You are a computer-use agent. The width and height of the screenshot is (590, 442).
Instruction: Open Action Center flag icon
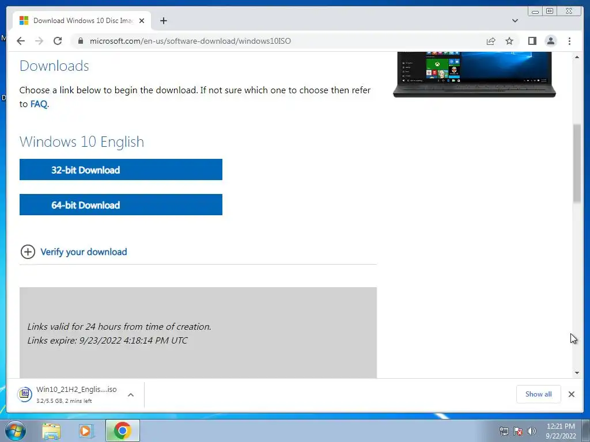coord(518,431)
